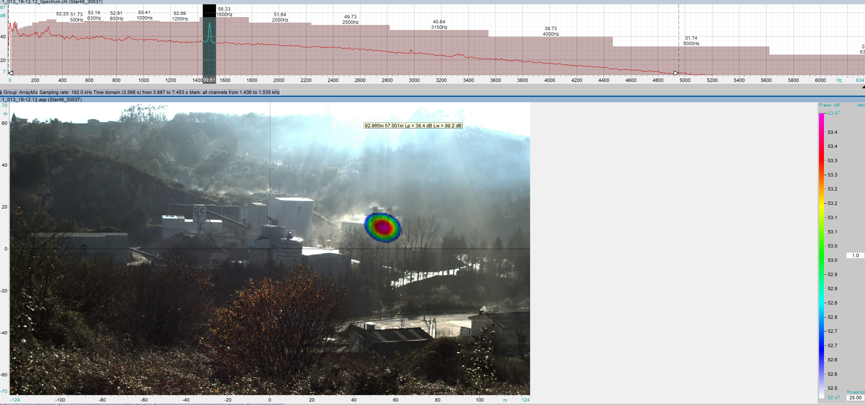The height and width of the screenshot is (405, 865).
Task: Click the Time domain status field
Action: click(x=141, y=92)
